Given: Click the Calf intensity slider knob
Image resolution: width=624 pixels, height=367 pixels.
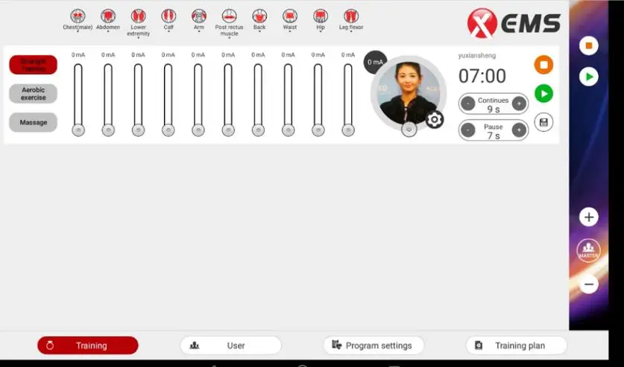Looking at the screenshot, I should [168, 130].
